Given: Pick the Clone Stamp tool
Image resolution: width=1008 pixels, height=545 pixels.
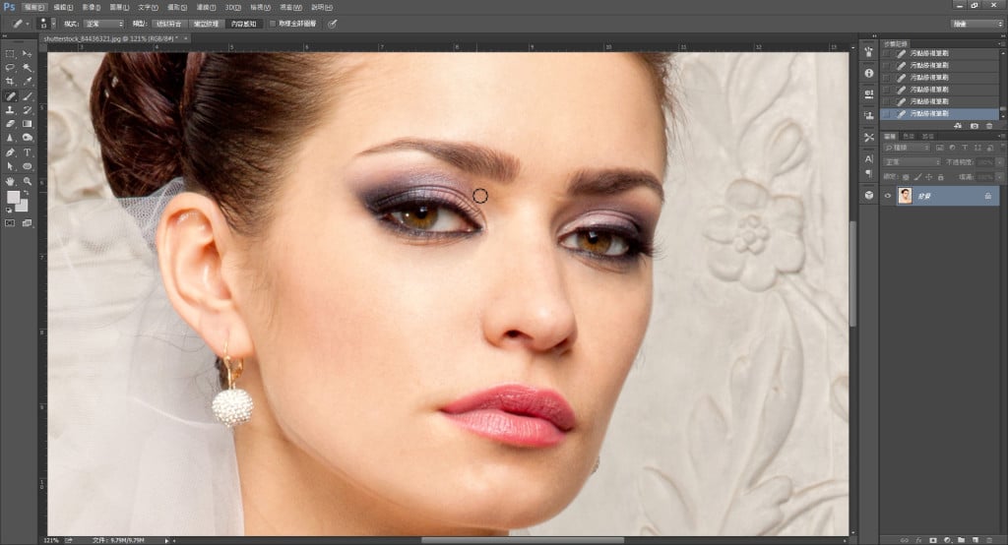Looking at the screenshot, I should point(10,111).
